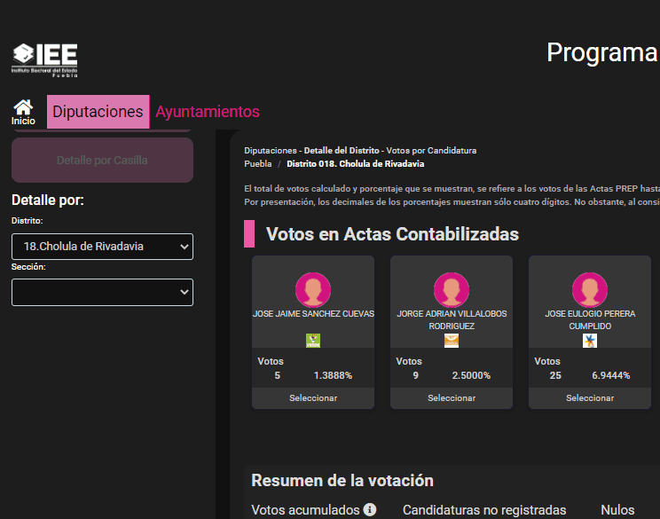
Task: Click the 6.9444% percentage value
Action: (610, 375)
